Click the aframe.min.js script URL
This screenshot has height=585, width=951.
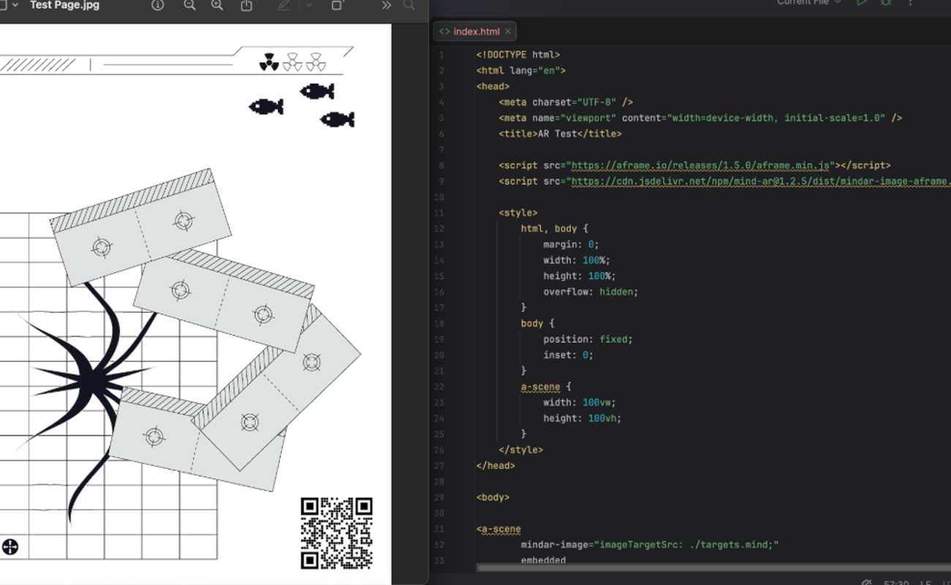[702, 165]
